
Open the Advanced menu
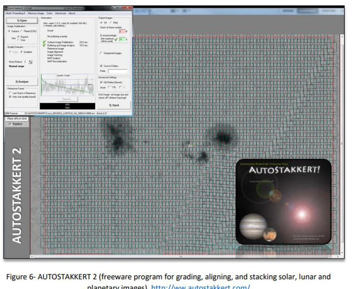click(61, 13)
